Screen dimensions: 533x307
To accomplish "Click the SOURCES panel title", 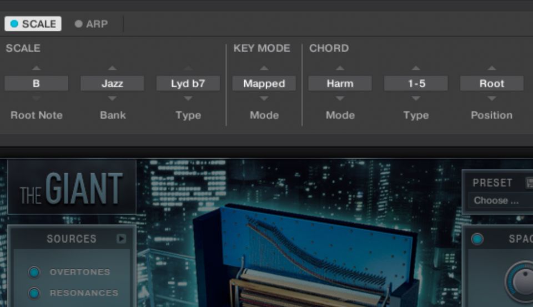I will coord(72,239).
